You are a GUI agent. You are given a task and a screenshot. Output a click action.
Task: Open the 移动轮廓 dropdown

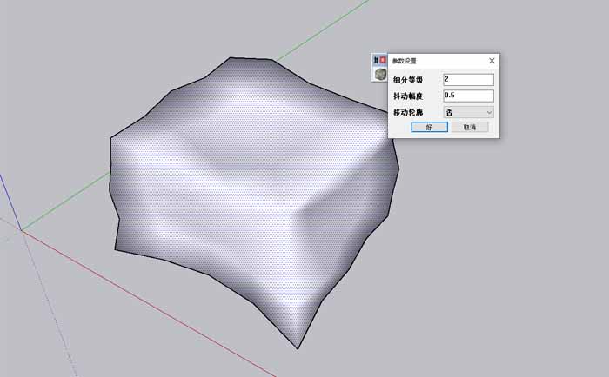(468, 112)
